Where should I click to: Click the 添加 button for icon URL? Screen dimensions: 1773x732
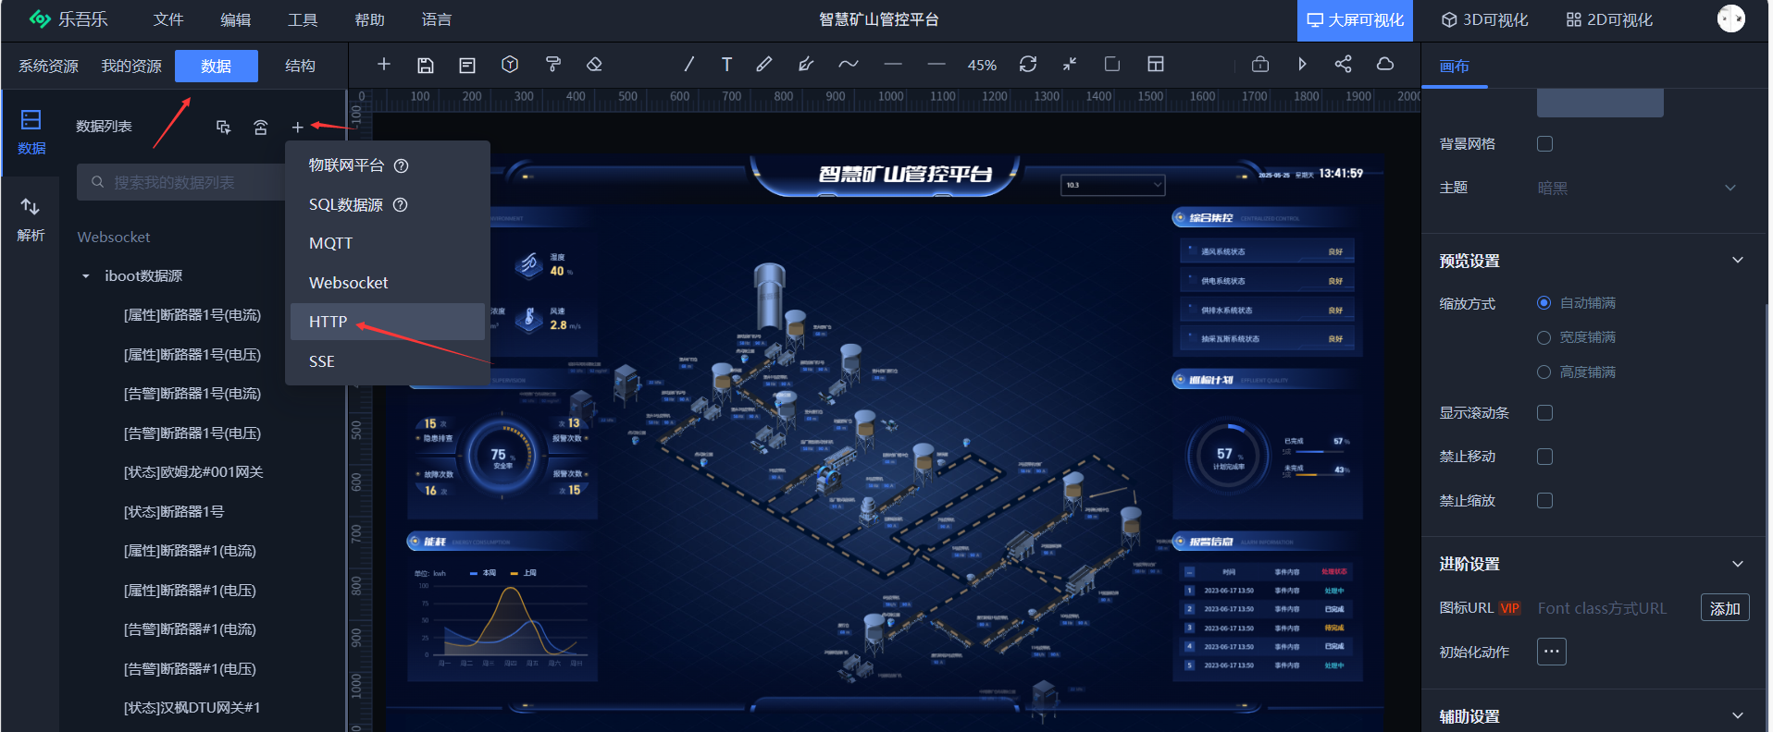tap(1724, 608)
